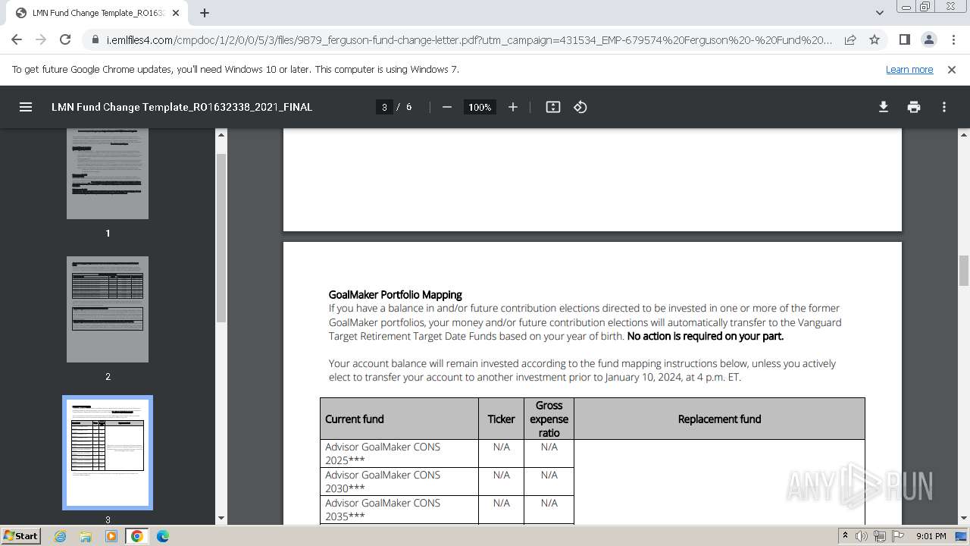Click the Ticker column header
Screen dimensions: 970x546
pyautogui.click(x=501, y=419)
